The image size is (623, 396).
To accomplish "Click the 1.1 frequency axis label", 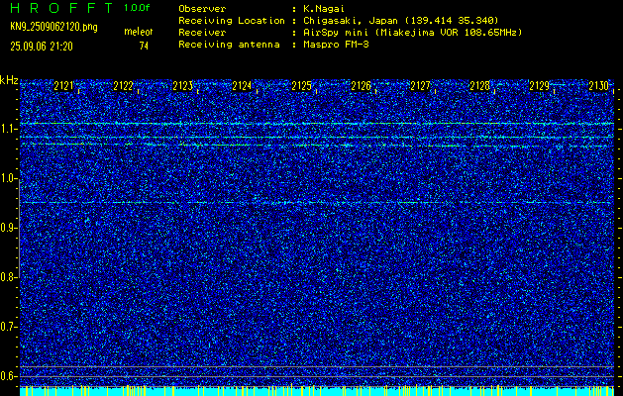I will point(8,129).
